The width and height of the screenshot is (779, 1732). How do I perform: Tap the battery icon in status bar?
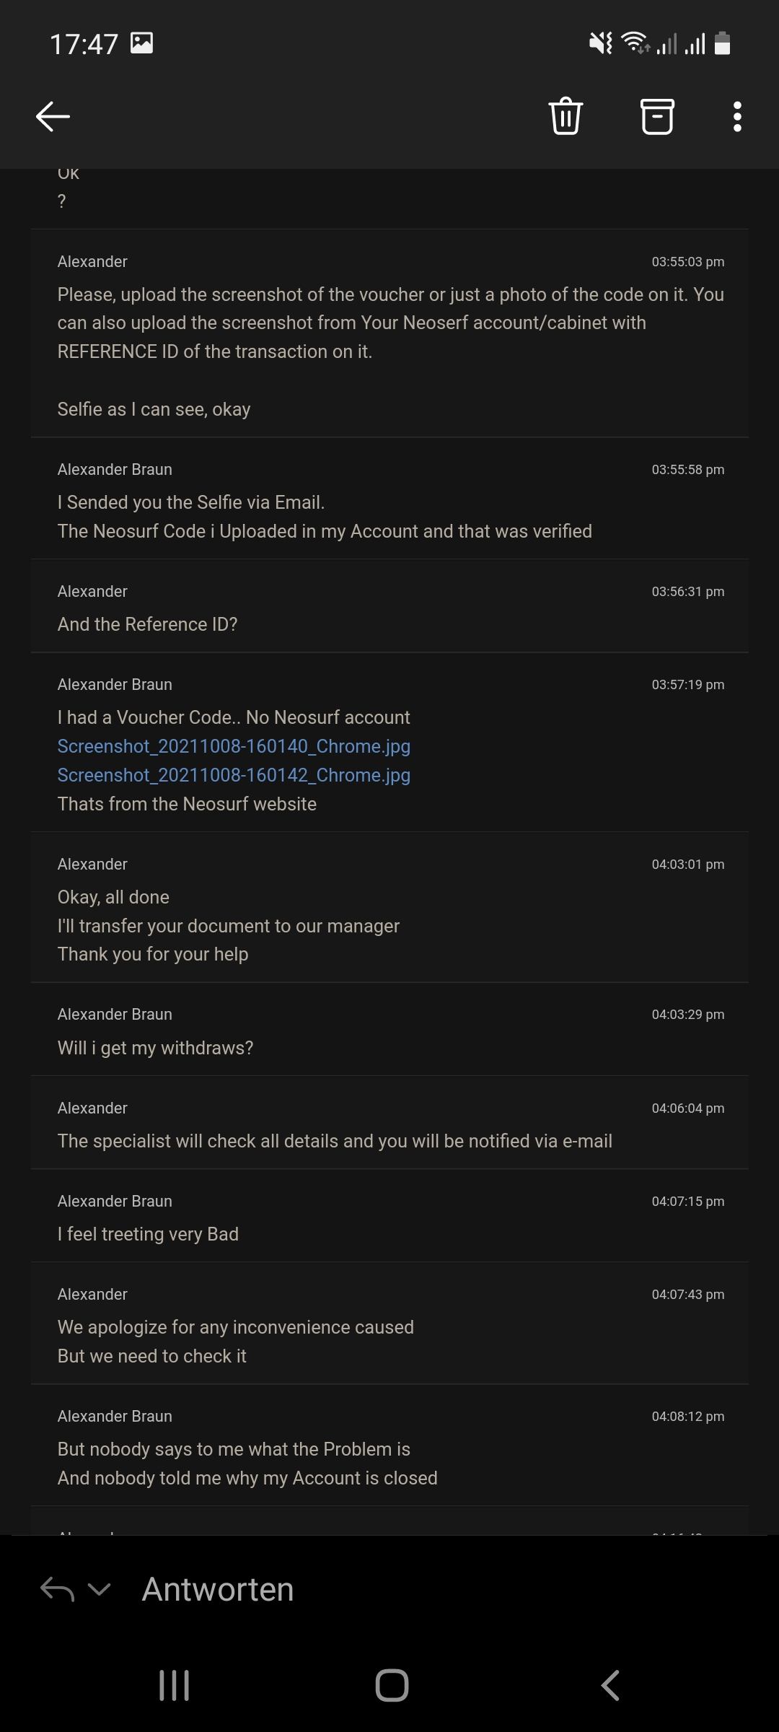pyautogui.click(x=722, y=43)
